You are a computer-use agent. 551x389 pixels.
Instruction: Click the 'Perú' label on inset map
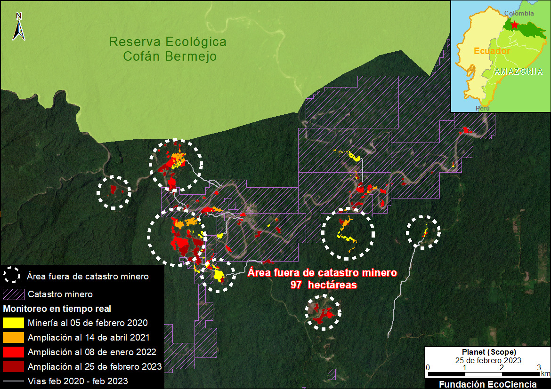[482, 109]
